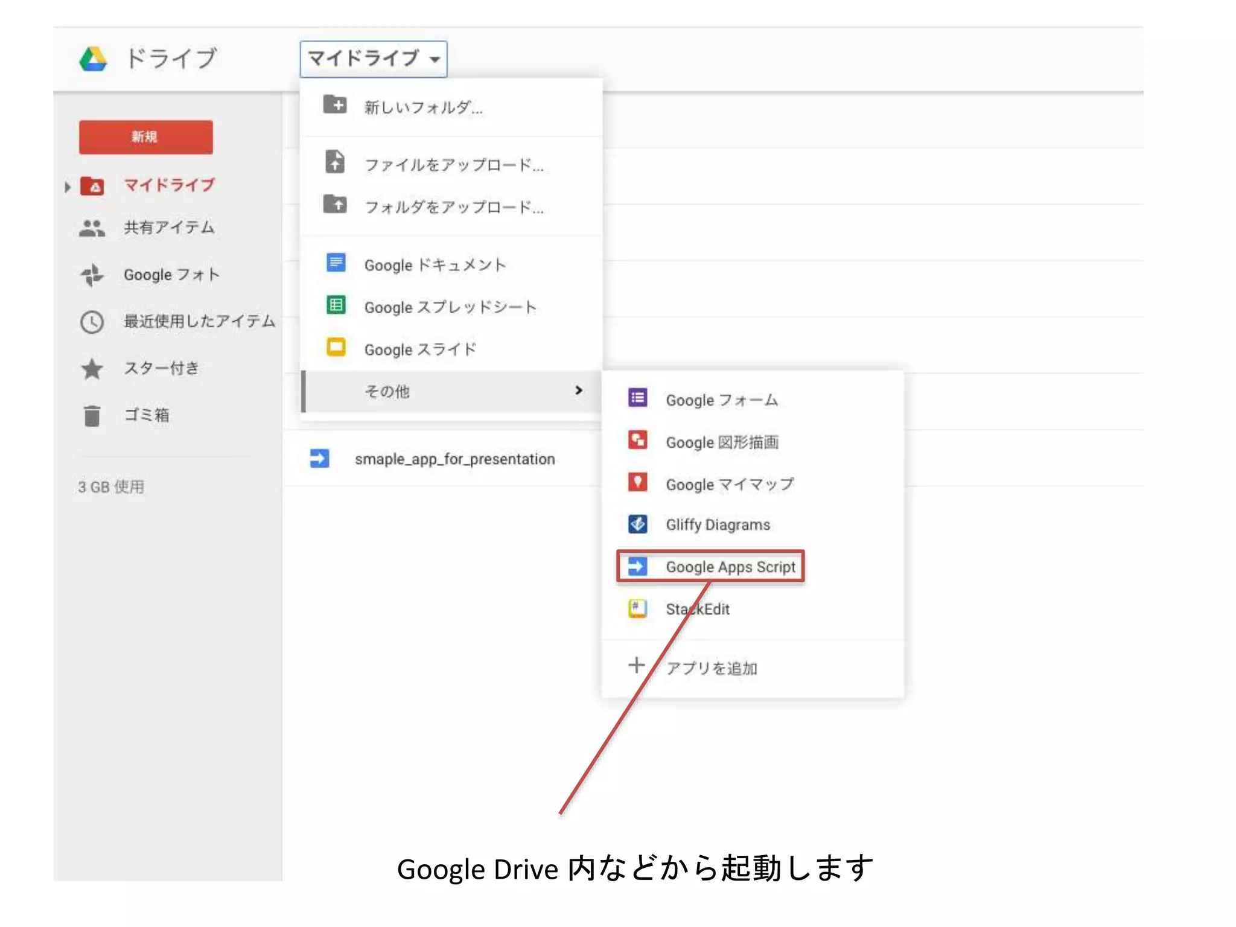Screen dimensions: 1236x927
Task: Click the file upload icon
Action: tap(335, 162)
